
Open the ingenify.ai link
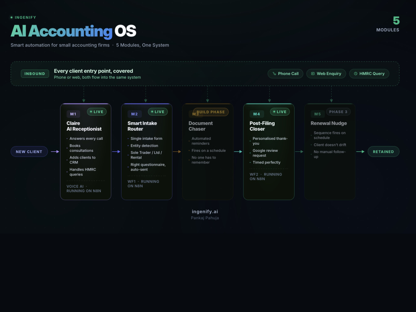coord(205,212)
